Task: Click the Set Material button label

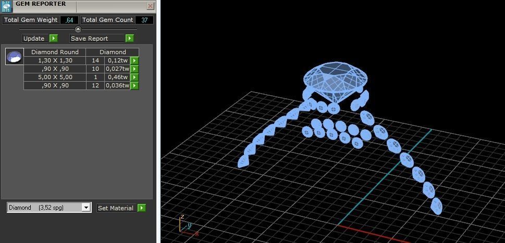Action: coord(116,208)
